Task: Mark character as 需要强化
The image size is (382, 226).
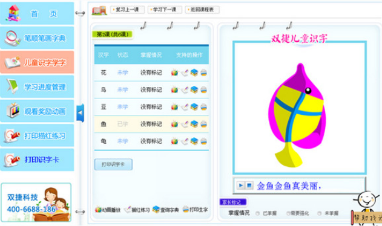Action: tap(288, 213)
